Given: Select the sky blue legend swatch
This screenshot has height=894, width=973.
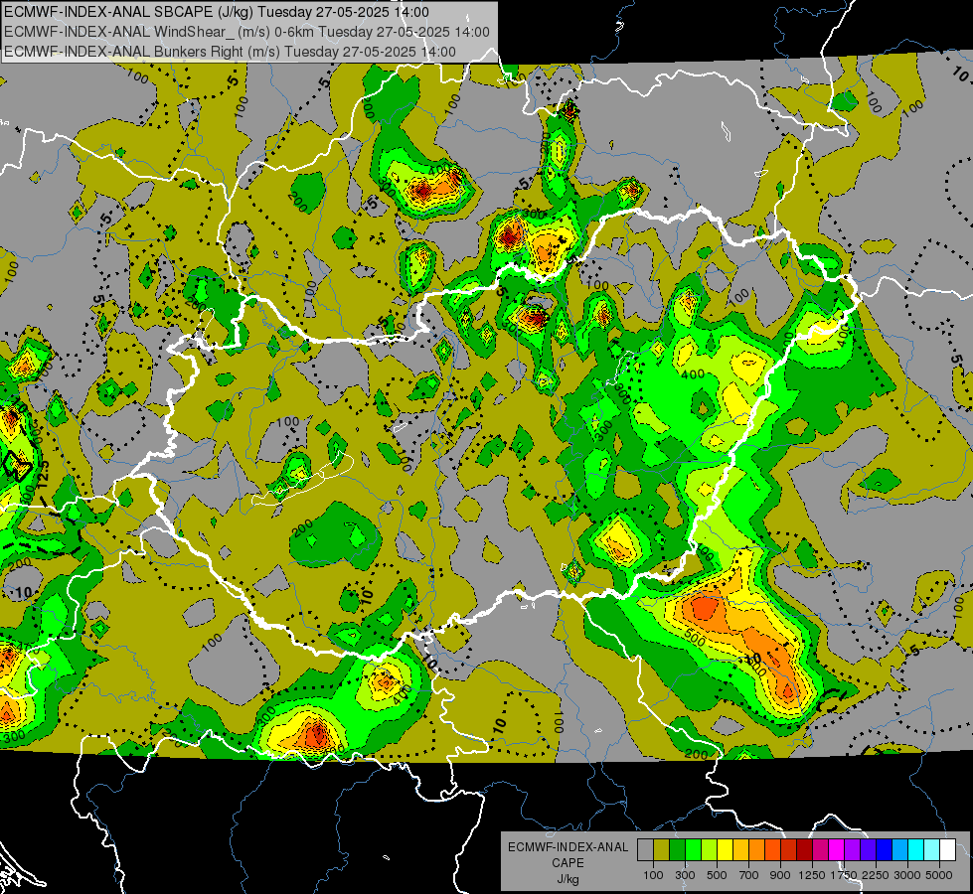Looking at the screenshot, I should click(x=900, y=850).
